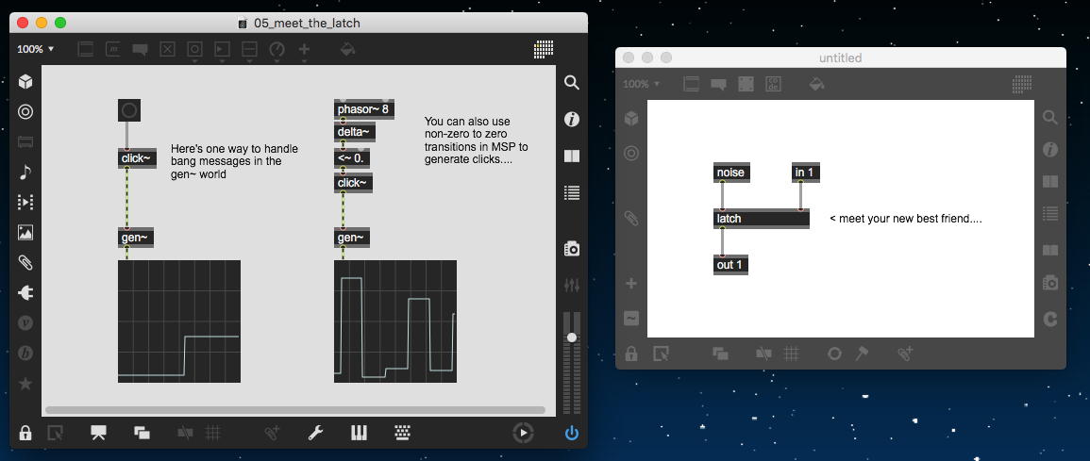Viewport: 1090px width, 461px height.
Task: Select the '<~ 0.' comparison object
Action: coord(352,157)
